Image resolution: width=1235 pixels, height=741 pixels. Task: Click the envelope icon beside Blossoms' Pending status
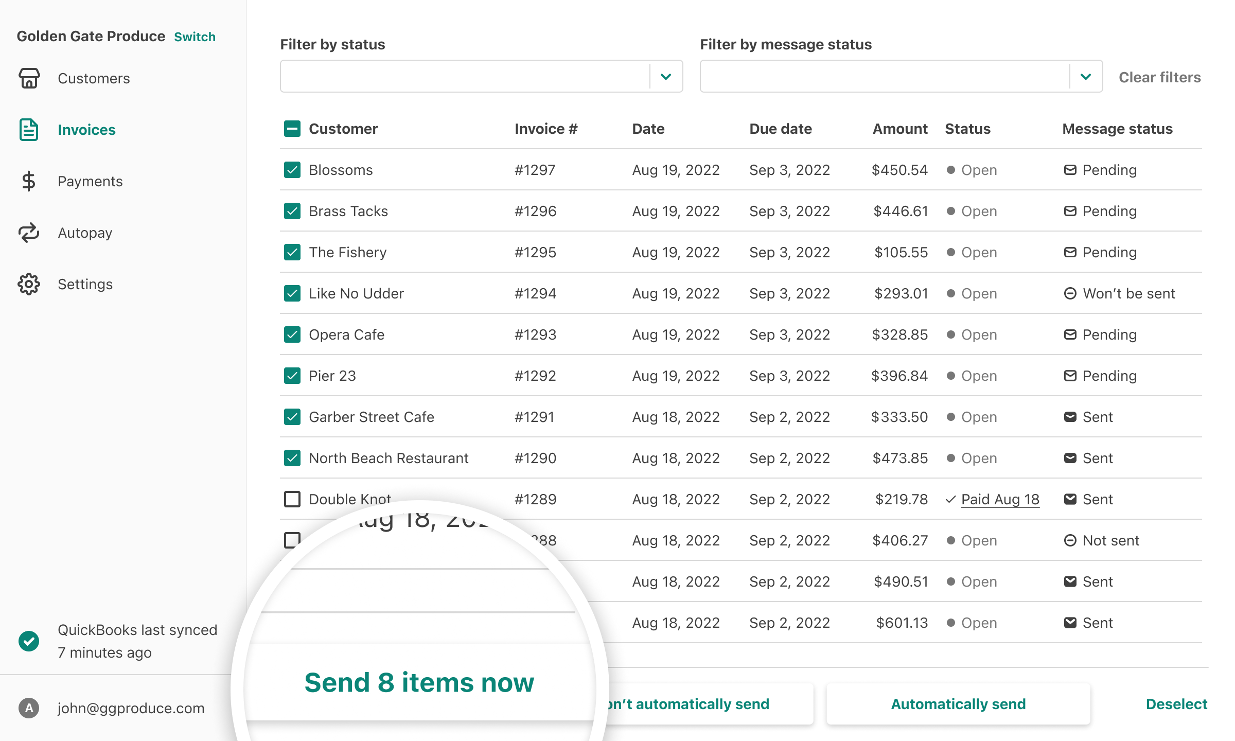[1071, 170]
